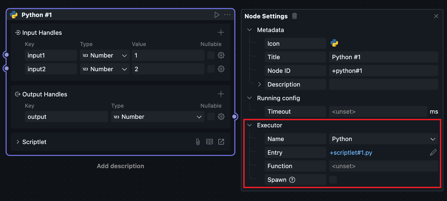Click the Scriptlet attachment paperclip icon
447x201 pixels.
click(x=198, y=142)
